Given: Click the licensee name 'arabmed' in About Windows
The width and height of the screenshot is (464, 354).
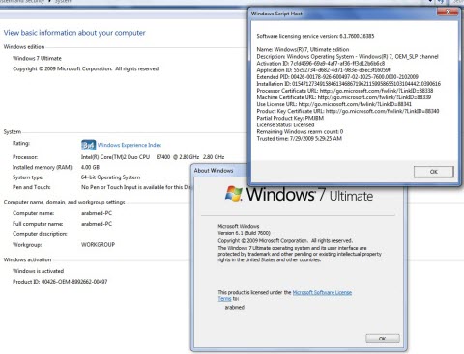Looking at the screenshot, I should coord(235,307).
